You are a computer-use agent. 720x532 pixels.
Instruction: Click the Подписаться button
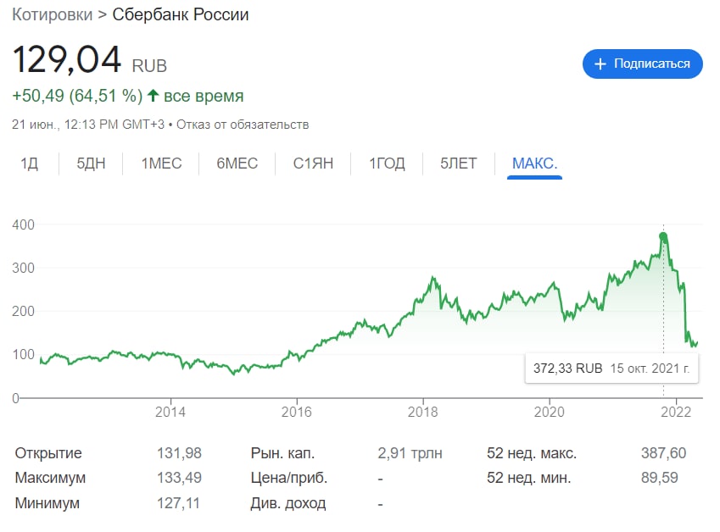(642, 64)
